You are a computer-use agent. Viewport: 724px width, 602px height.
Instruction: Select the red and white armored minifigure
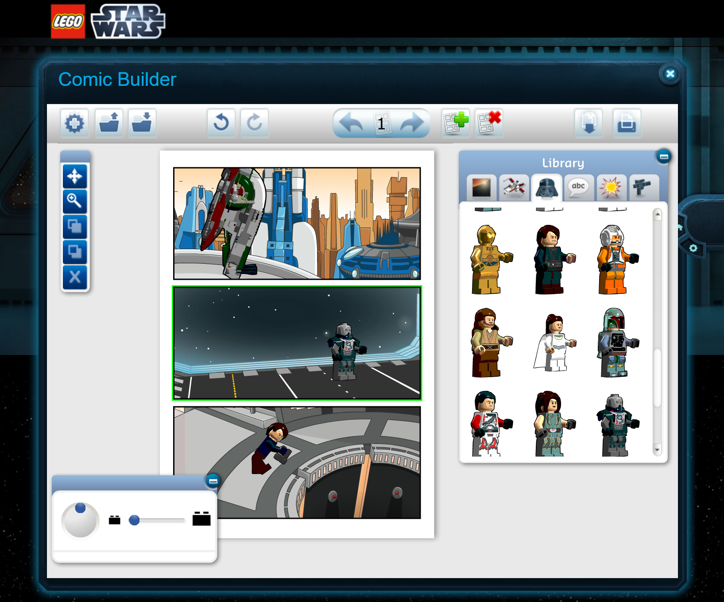coord(491,424)
